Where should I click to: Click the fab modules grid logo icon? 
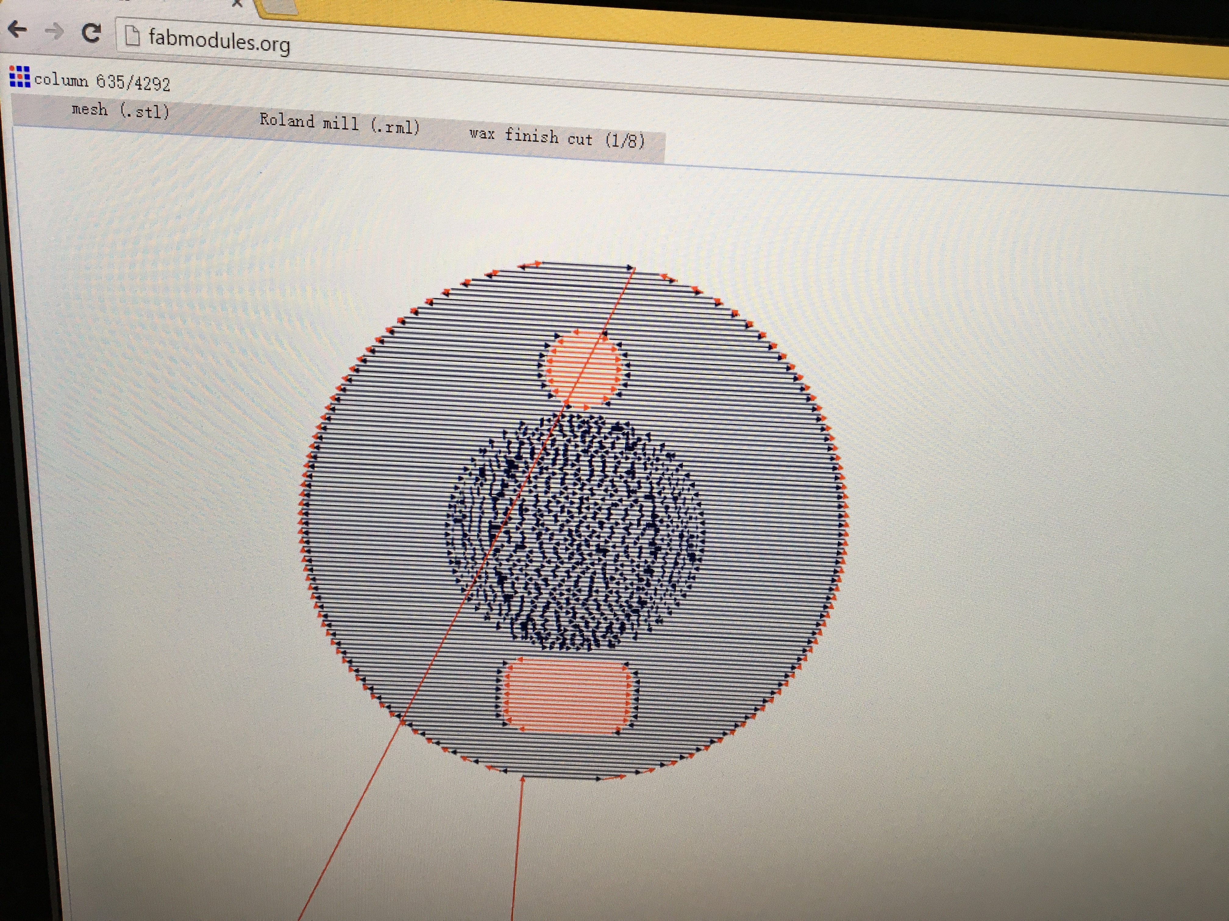coord(20,77)
